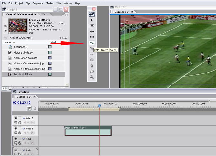Expand the Audio 1 track
The width and height of the screenshot is (216, 156).
coord(24,150)
